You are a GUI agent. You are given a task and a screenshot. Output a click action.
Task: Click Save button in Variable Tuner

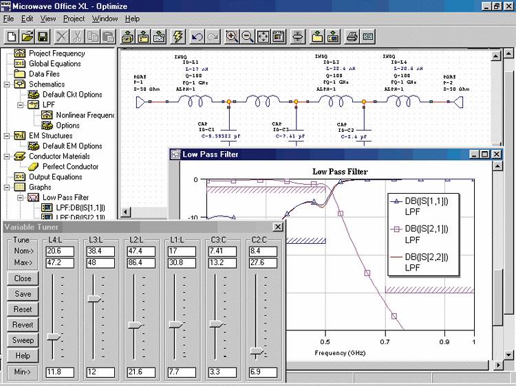pos(23,294)
